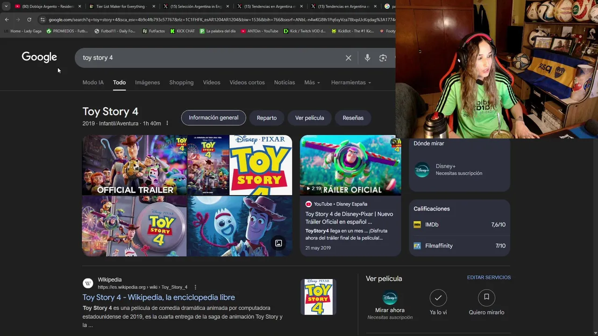
Task: Switch to Videos results
Action: (211, 83)
